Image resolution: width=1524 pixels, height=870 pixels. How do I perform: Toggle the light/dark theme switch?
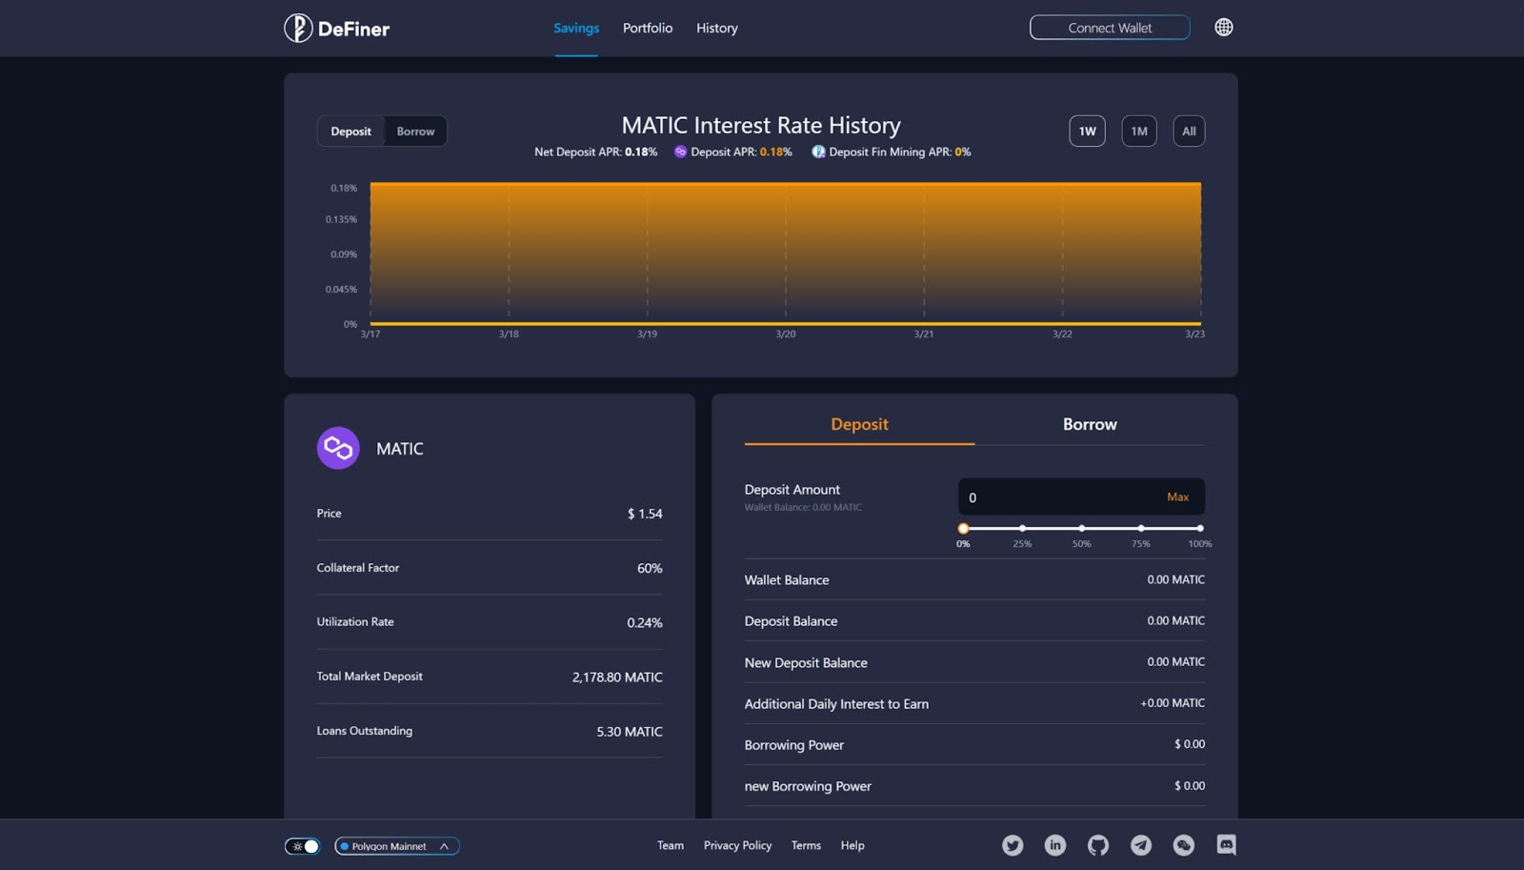303,846
